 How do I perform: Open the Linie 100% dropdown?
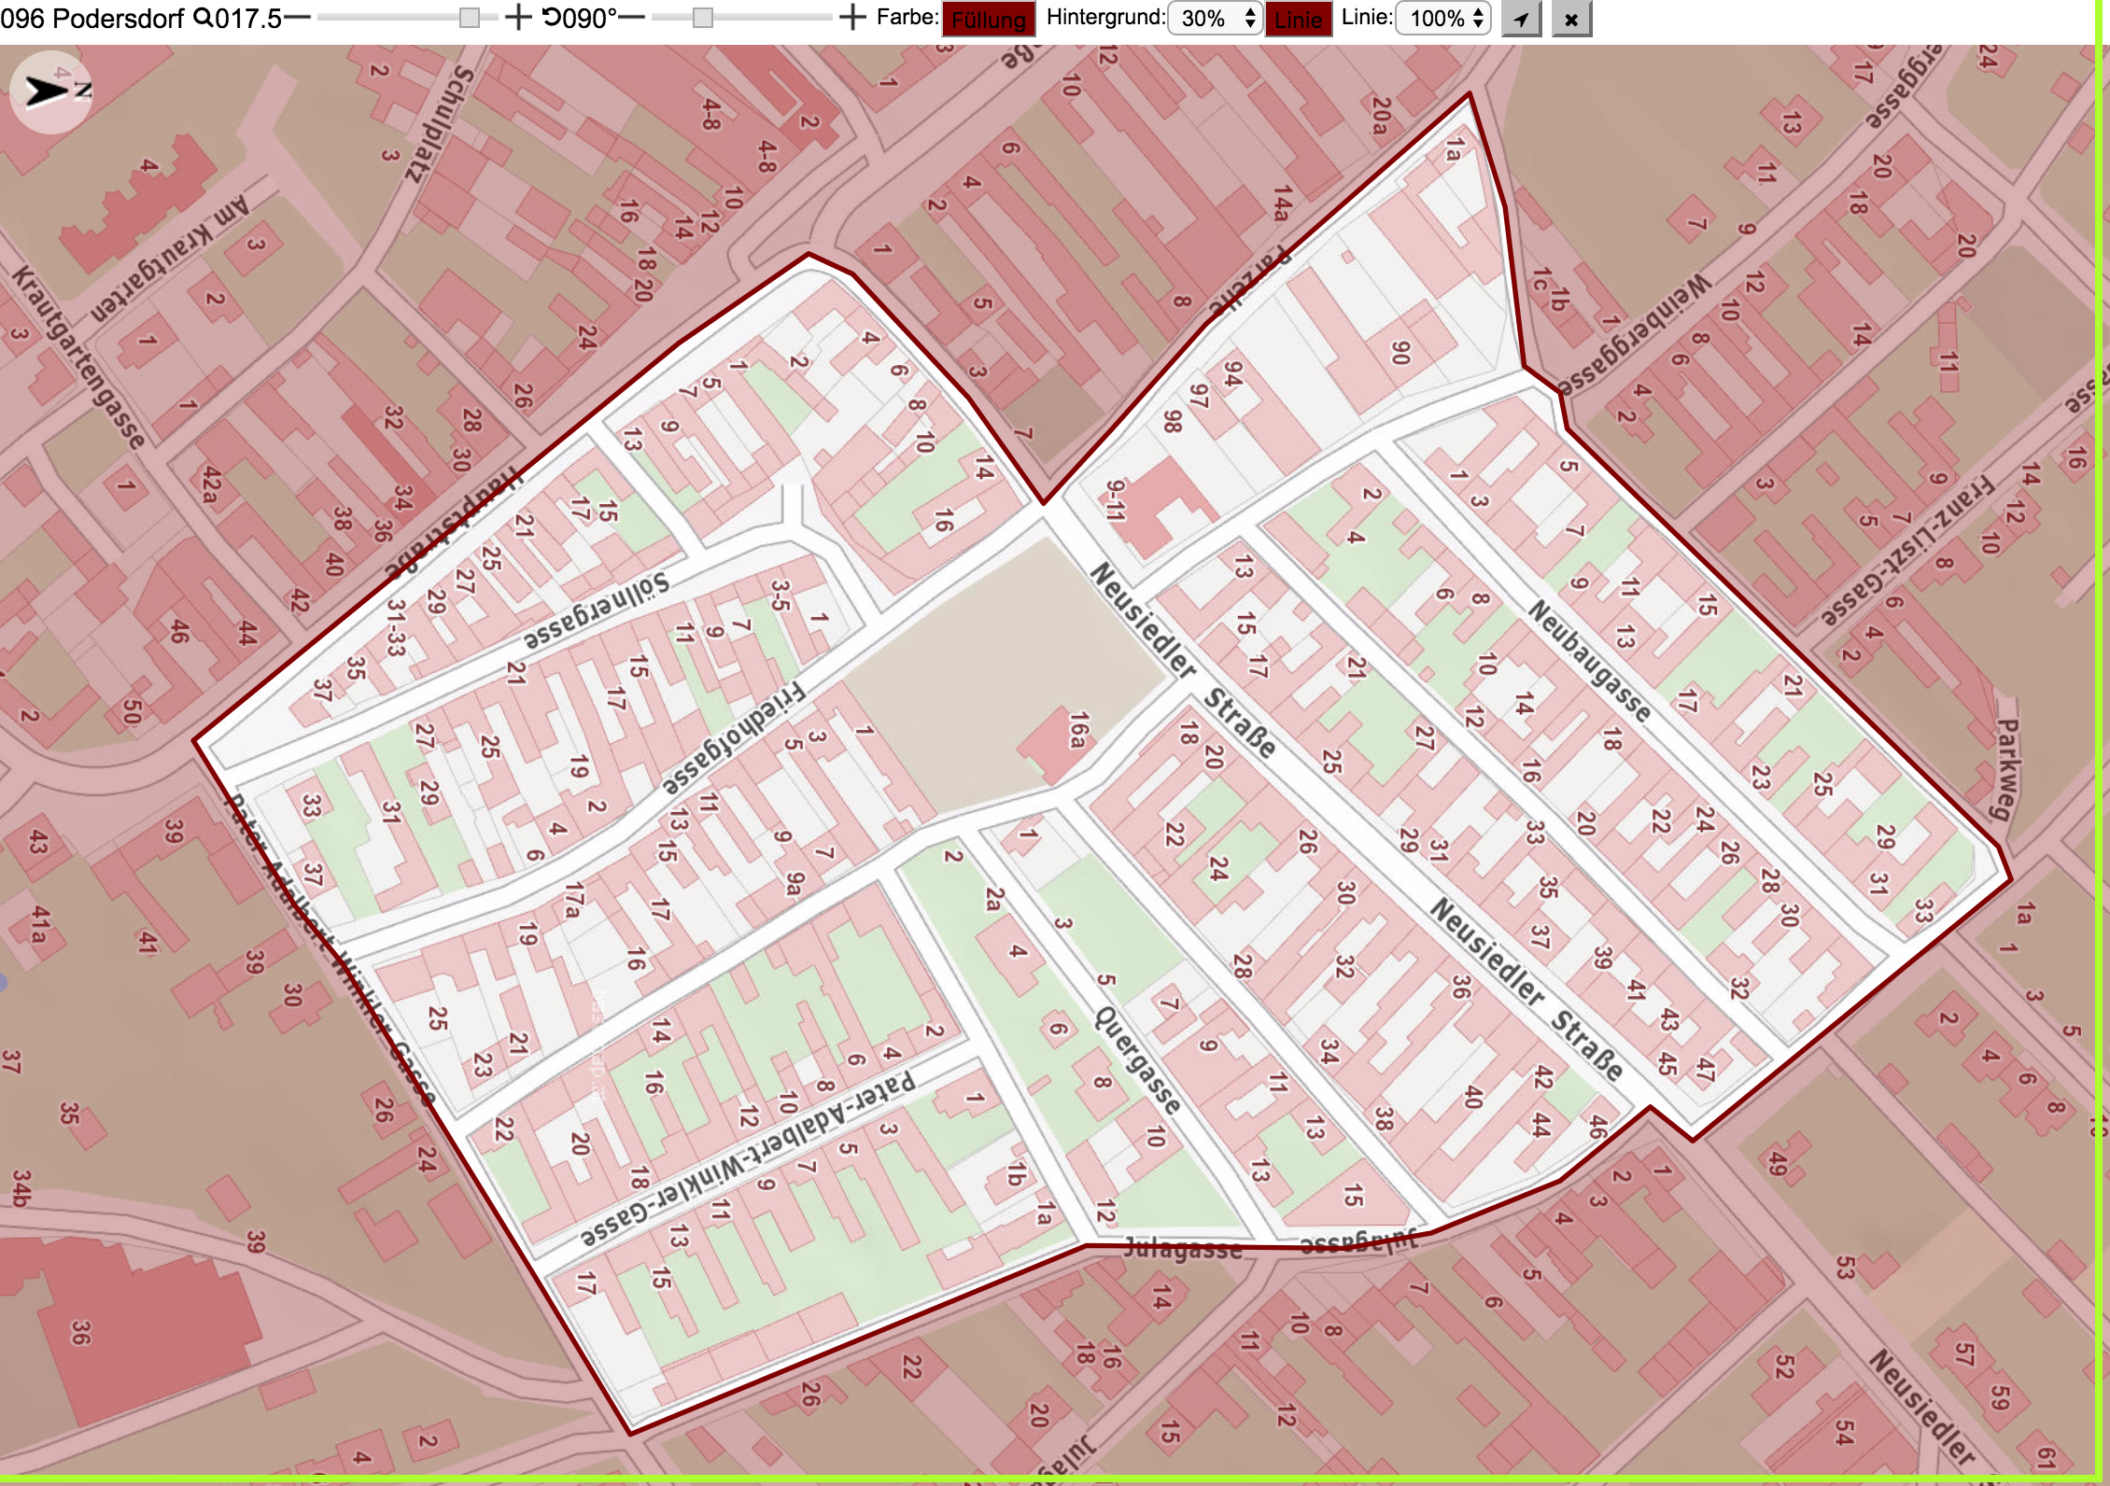(x=1442, y=18)
